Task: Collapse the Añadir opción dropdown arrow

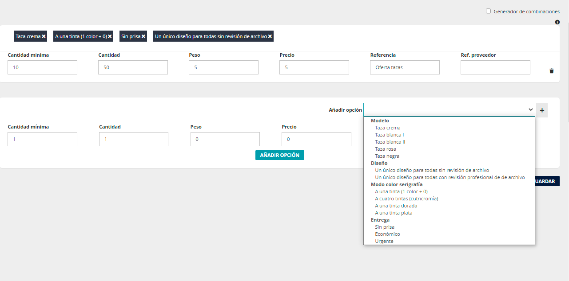Action: (x=530, y=110)
